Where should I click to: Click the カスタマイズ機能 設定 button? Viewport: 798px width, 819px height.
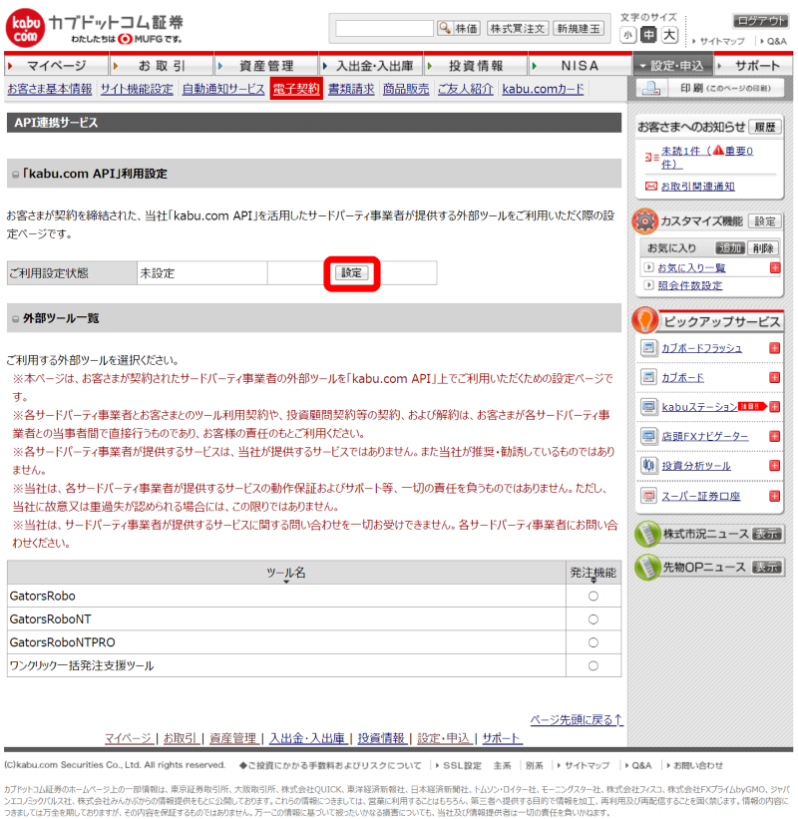pyautogui.click(x=765, y=221)
